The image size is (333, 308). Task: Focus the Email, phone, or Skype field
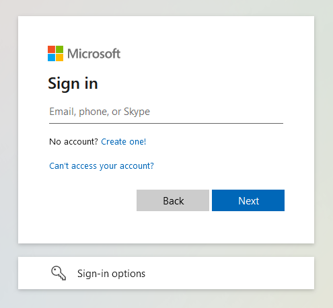tap(166, 112)
